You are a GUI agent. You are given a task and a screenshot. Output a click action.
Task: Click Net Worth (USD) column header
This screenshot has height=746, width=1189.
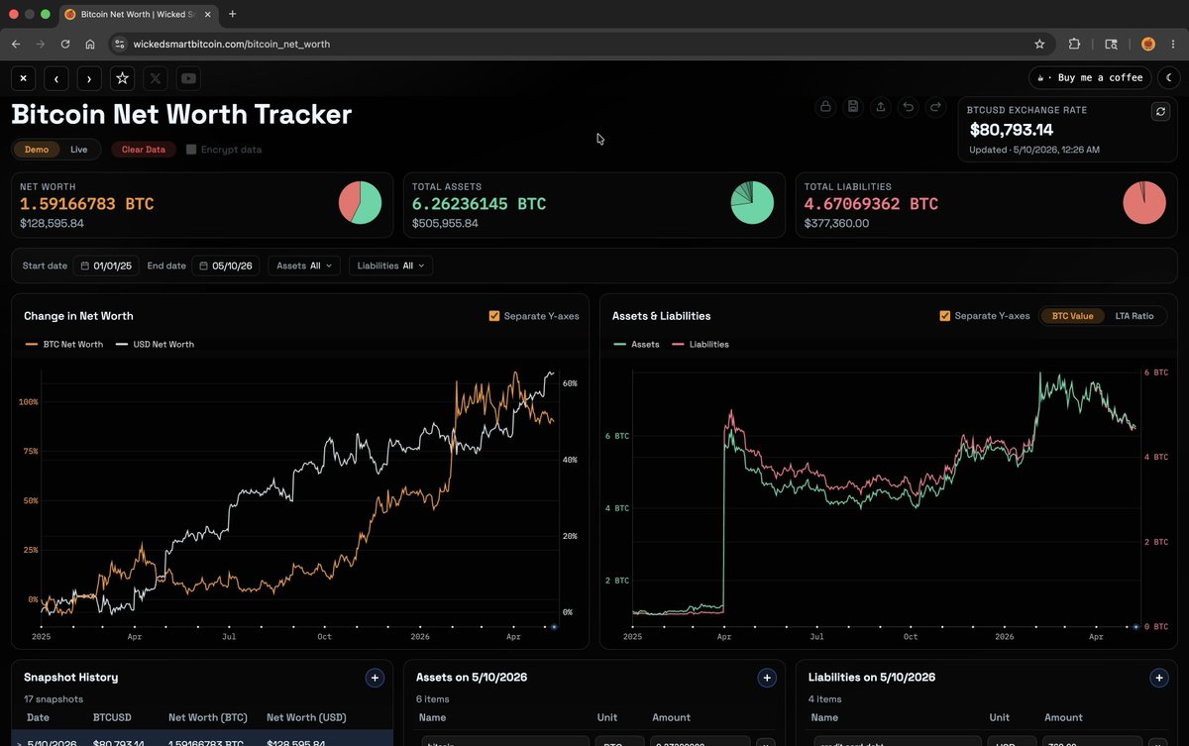[x=307, y=717]
